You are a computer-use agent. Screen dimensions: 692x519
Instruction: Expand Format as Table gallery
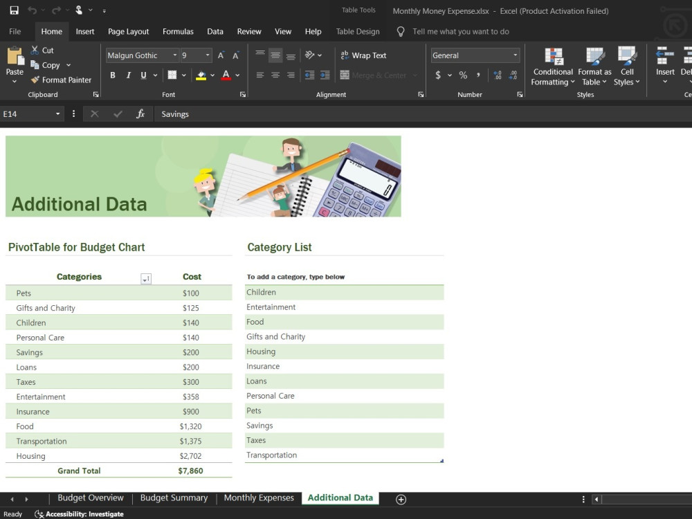pyautogui.click(x=594, y=66)
